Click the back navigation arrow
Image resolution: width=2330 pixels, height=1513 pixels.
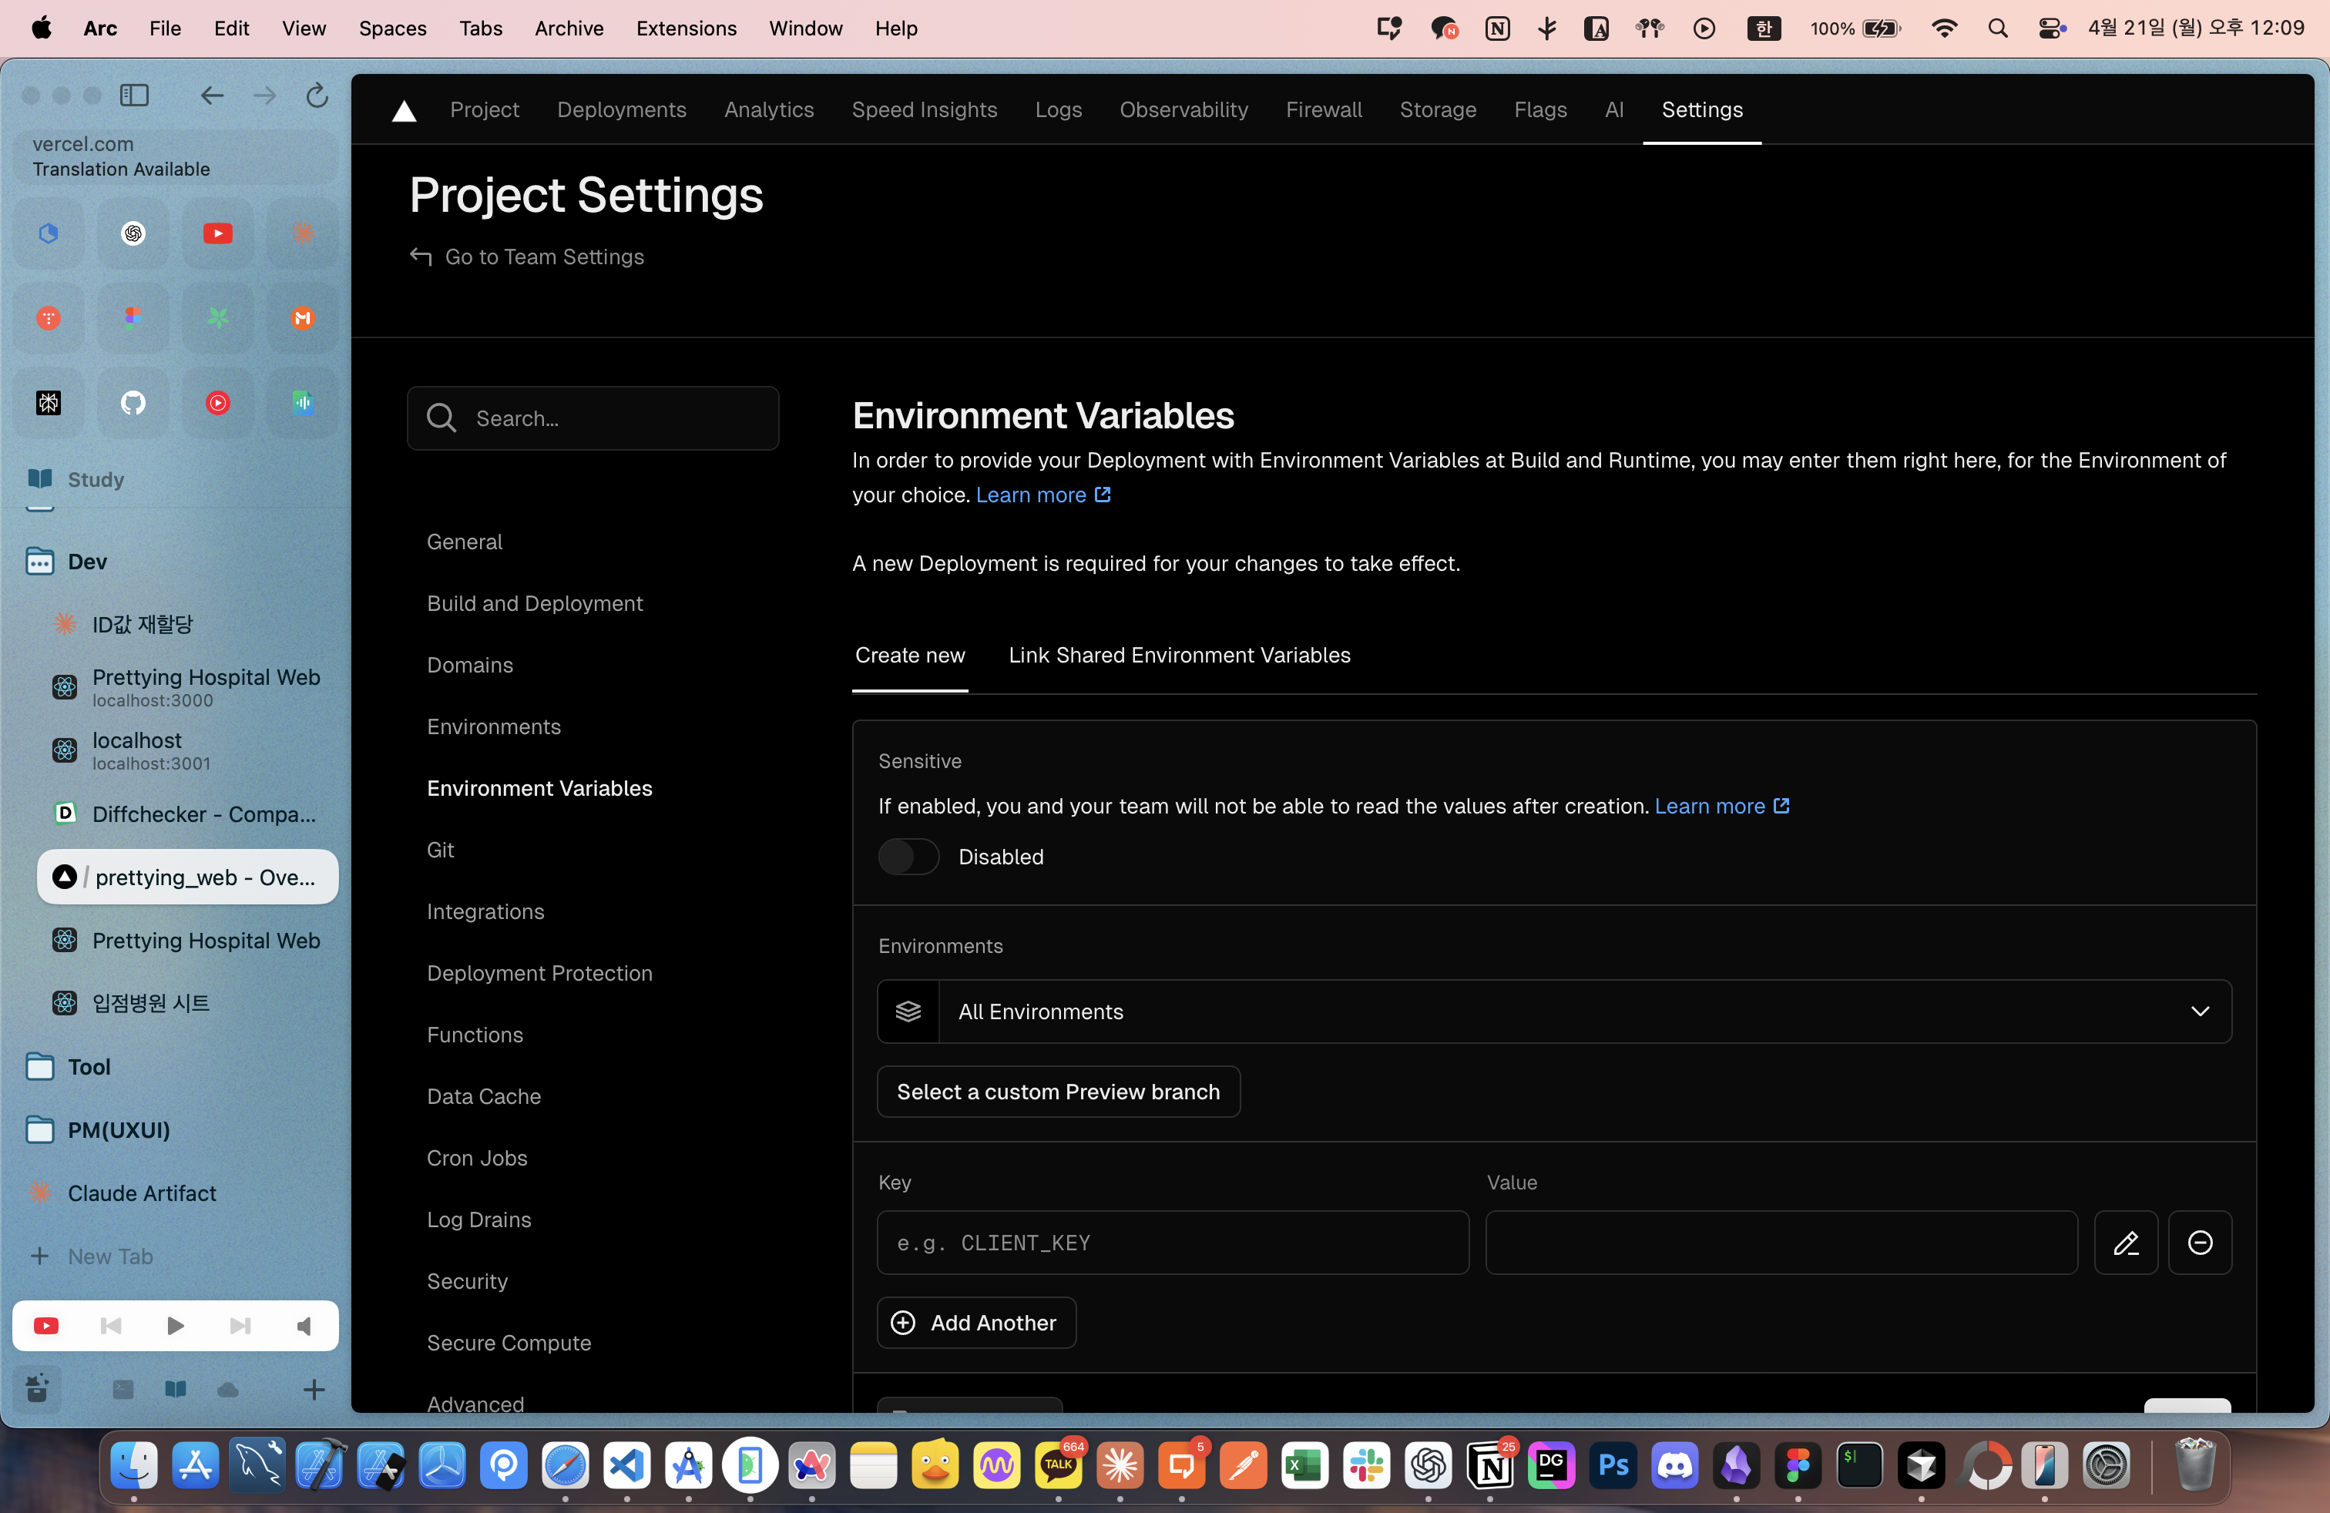(211, 95)
